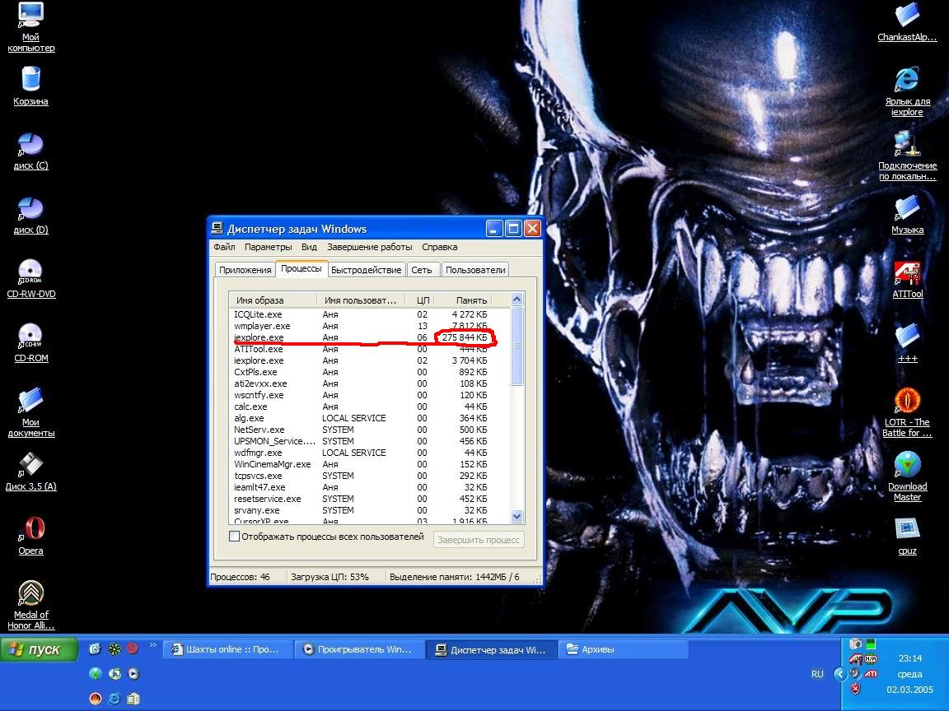This screenshot has width=949, height=711.
Task: Launch Opera from the desktop
Action: pyautogui.click(x=30, y=536)
